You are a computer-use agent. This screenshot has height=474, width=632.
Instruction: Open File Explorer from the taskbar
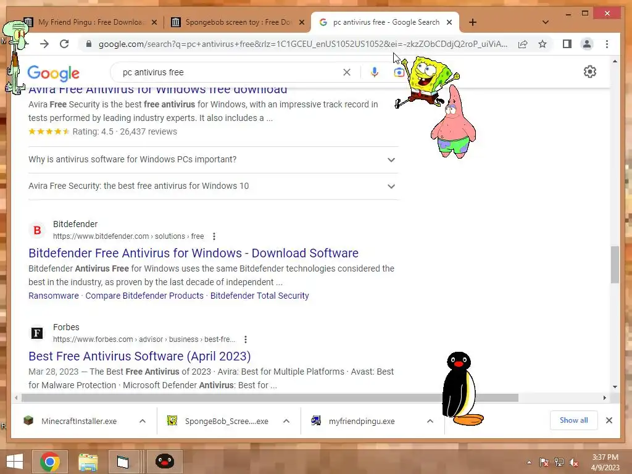click(88, 462)
